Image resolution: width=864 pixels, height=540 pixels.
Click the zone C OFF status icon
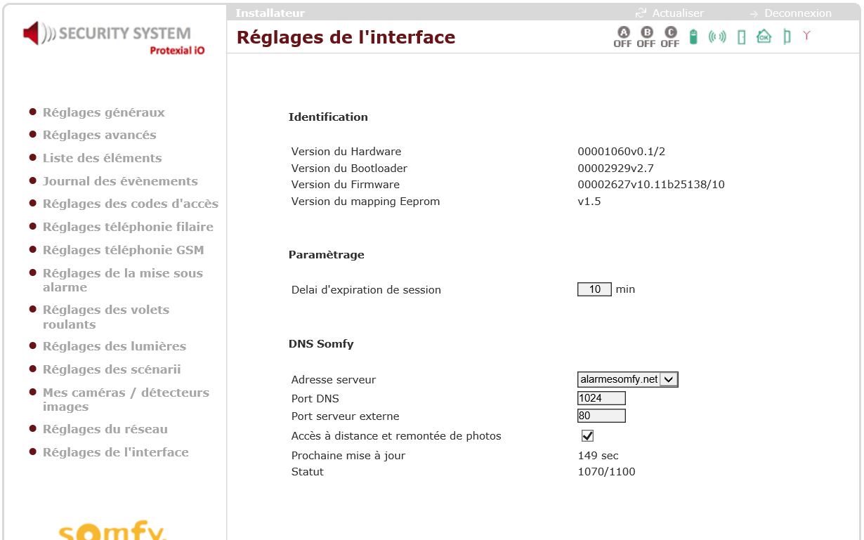coord(670,37)
